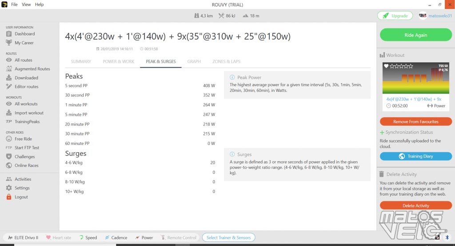Show All workouts list
Viewport: 455px width, 246px height.
point(22,104)
